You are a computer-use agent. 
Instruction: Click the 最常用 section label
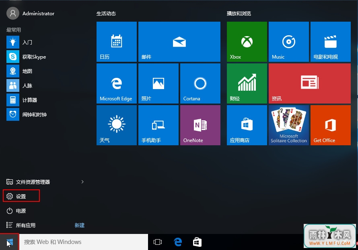coord(13,30)
